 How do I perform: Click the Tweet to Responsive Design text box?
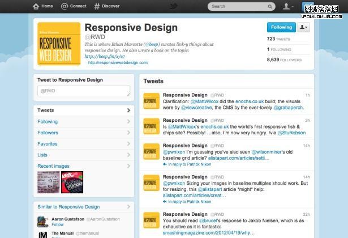pyautogui.click(x=84, y=91)
